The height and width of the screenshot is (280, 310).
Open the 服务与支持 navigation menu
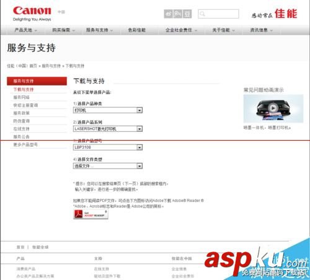click(x=99, y=30)
